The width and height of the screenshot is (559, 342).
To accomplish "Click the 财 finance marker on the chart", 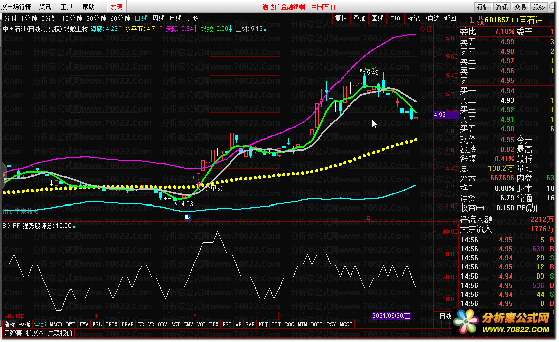I will tap(188, 217).
